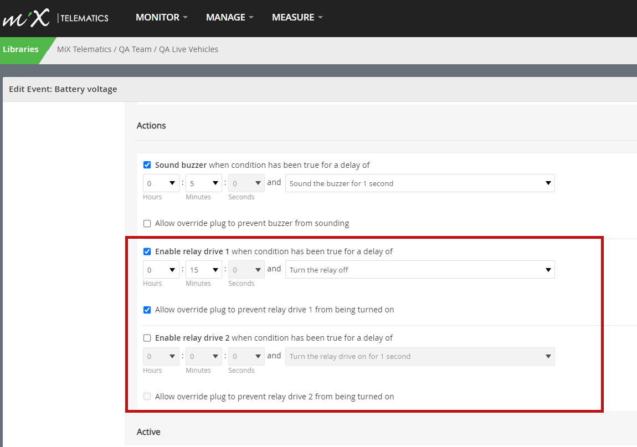Screen dimensions: 637x447
Task: Open Sound buzzer Hours dropdown
Action: tap(161, 183)
